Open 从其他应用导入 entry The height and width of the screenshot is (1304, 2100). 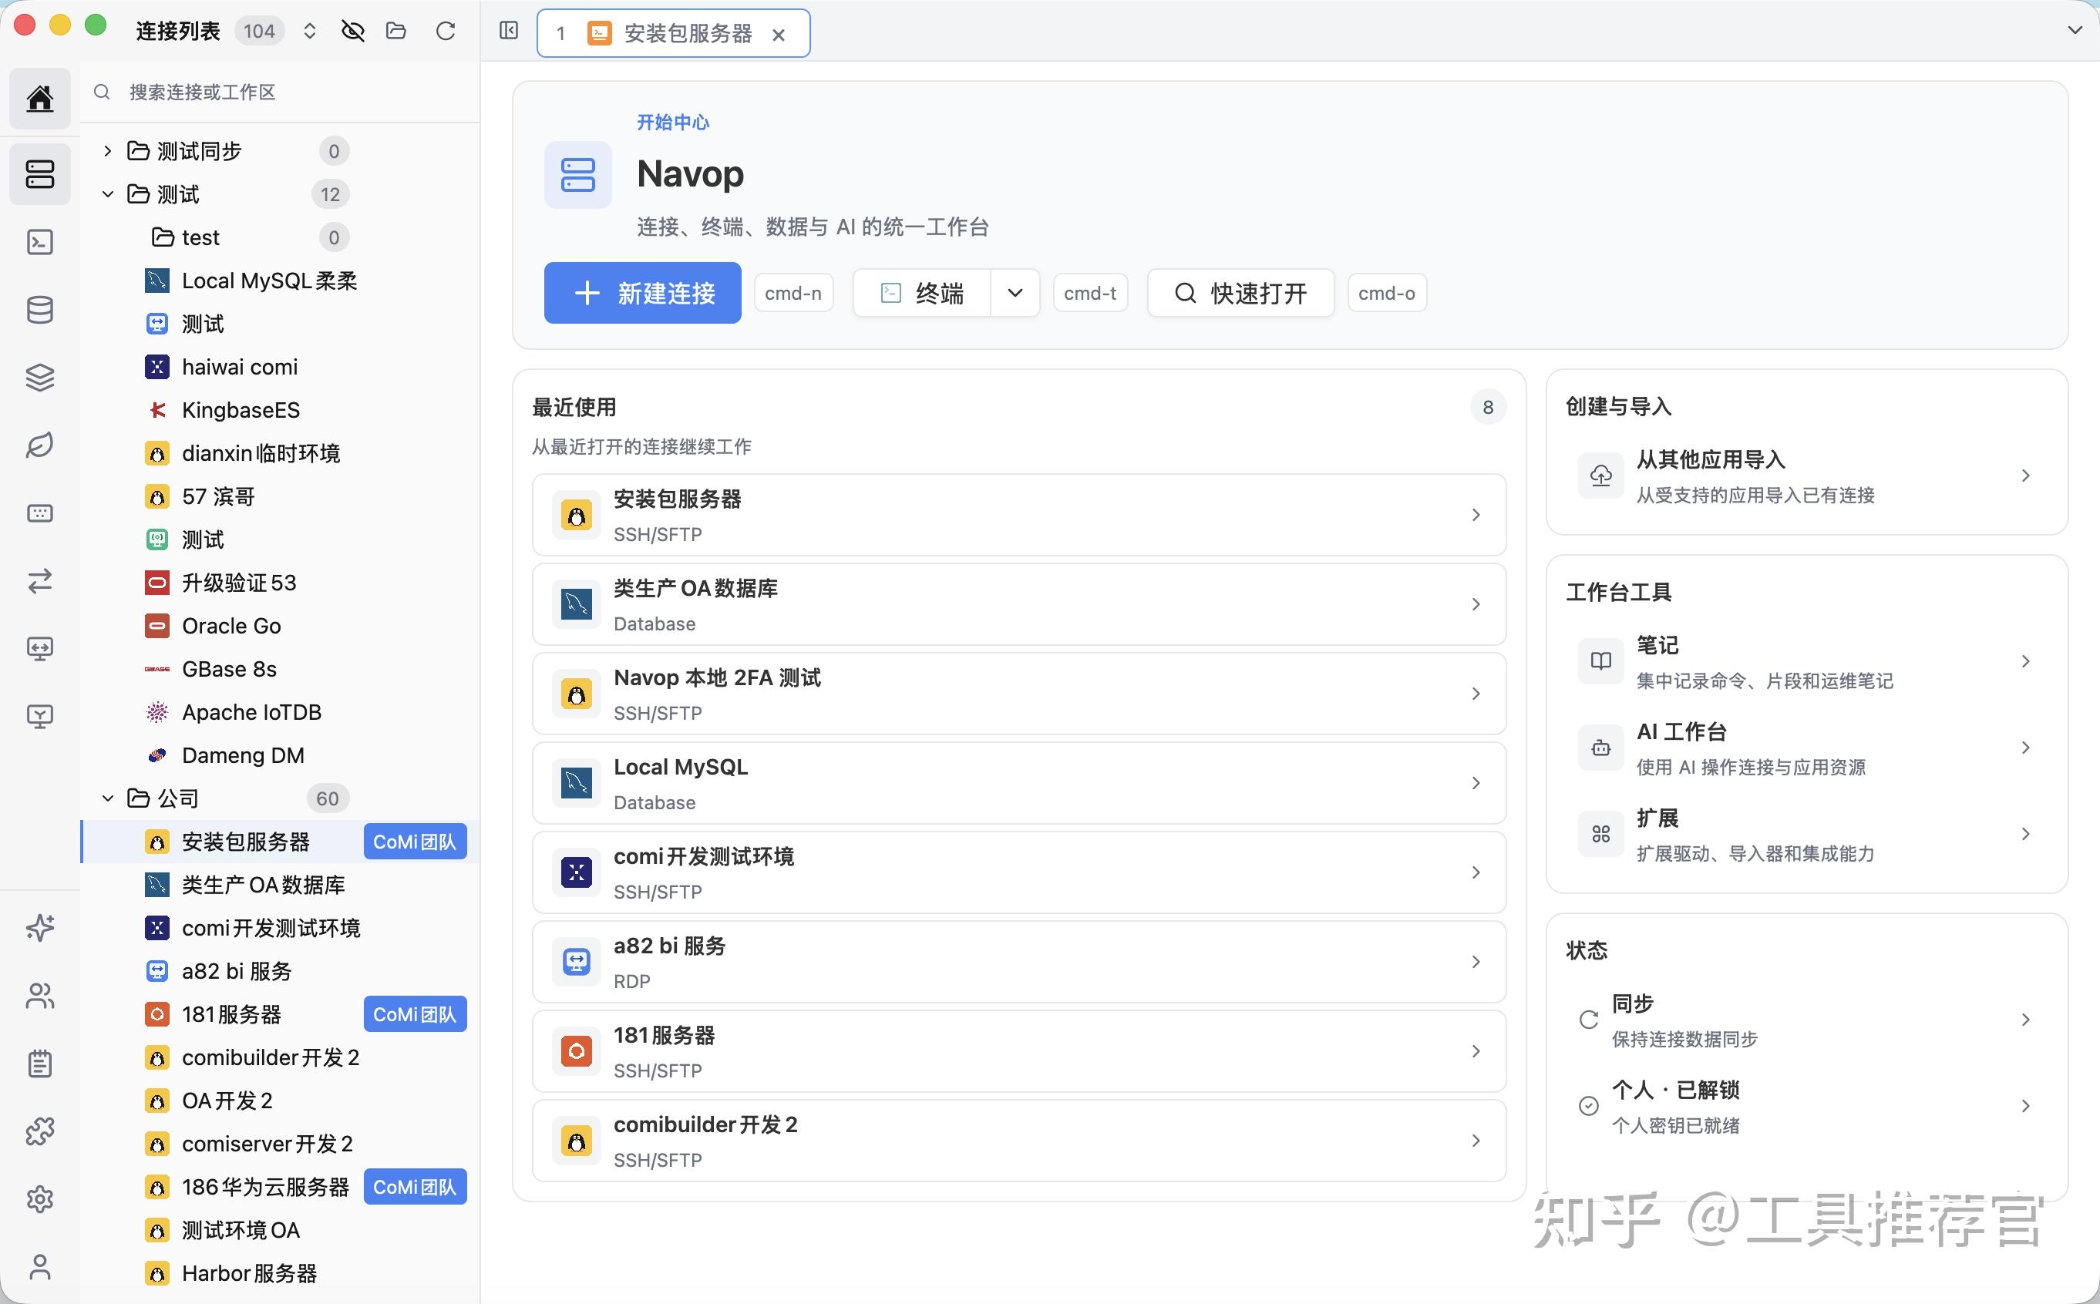(1808, 476)
